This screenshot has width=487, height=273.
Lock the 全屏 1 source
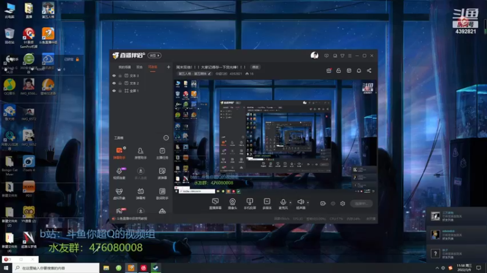120,90
